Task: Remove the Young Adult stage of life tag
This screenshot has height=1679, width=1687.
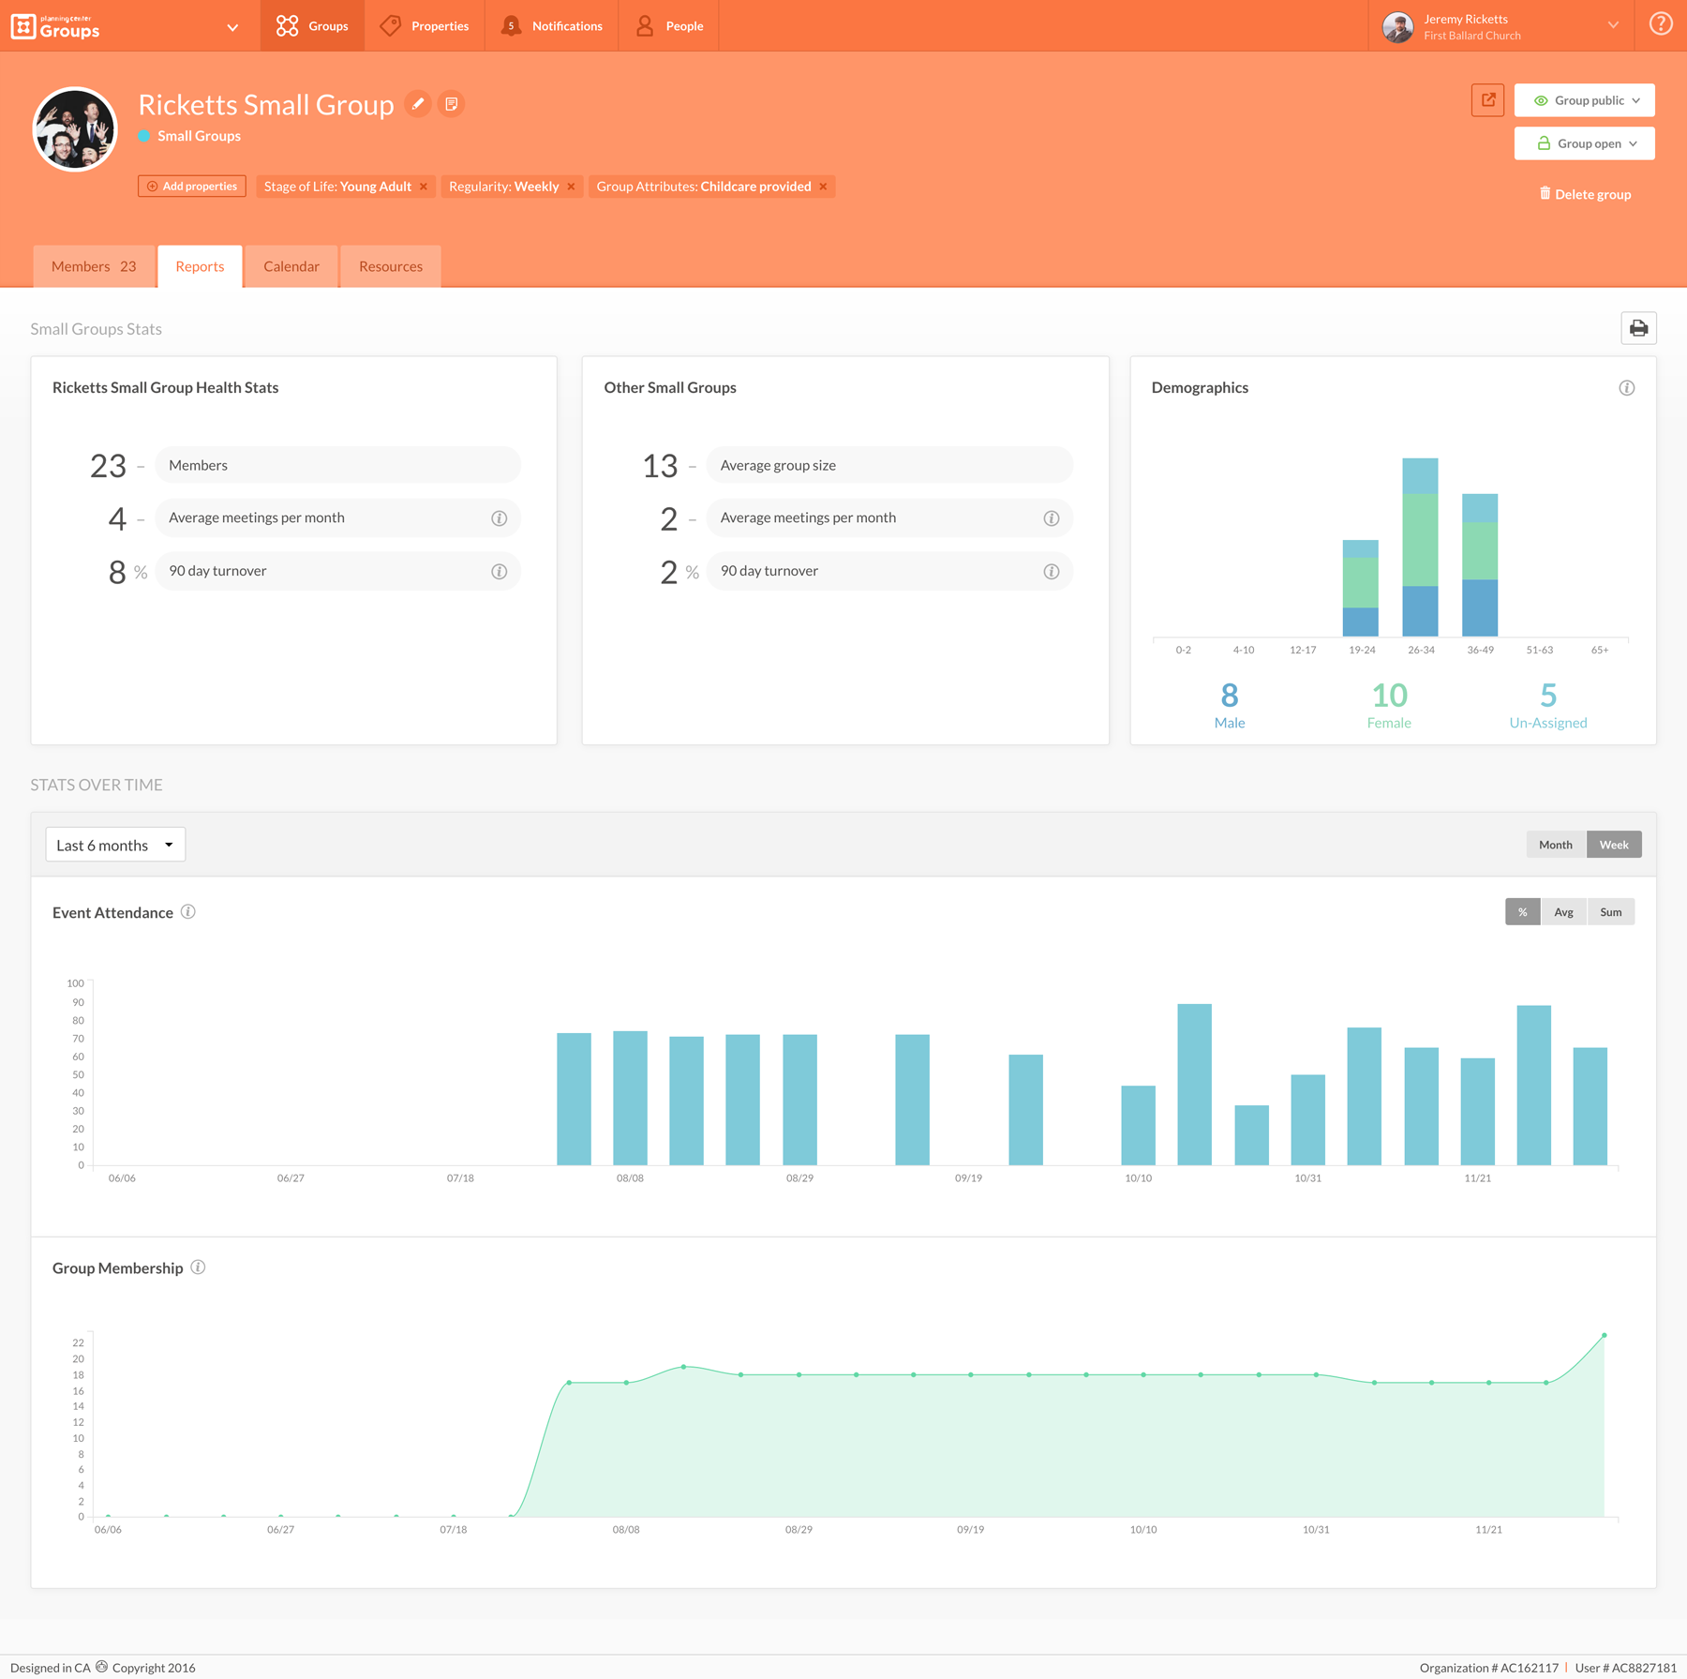Action: click(424, 186)
